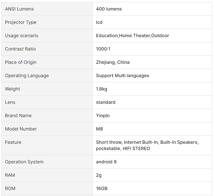Select the lcd projector type value
The height and width of the screenshot is (196, 215).
99,22
